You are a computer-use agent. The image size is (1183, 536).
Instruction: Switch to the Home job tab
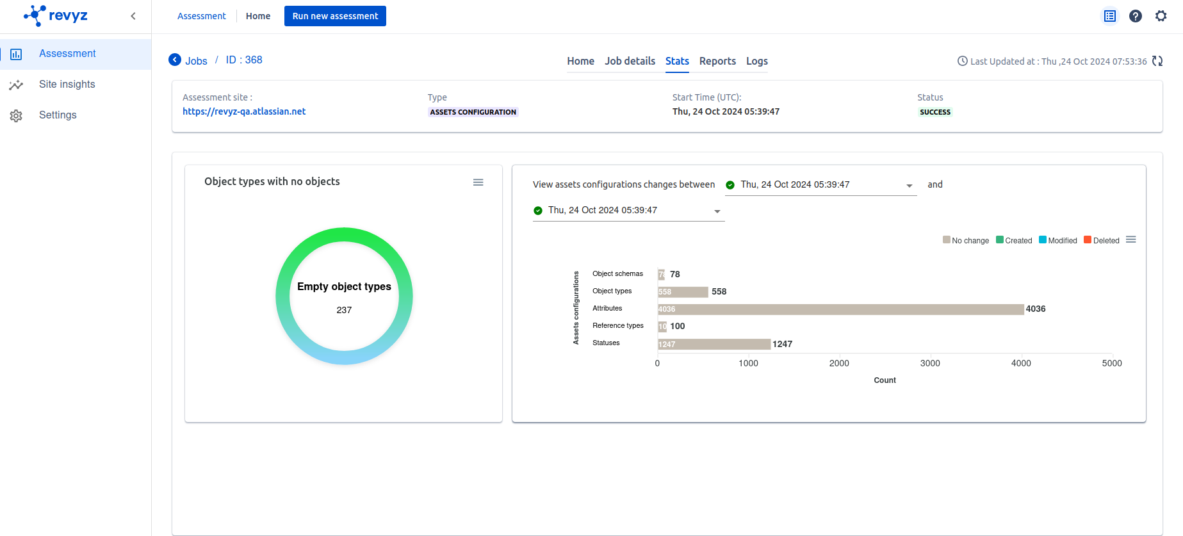[580, 61]
